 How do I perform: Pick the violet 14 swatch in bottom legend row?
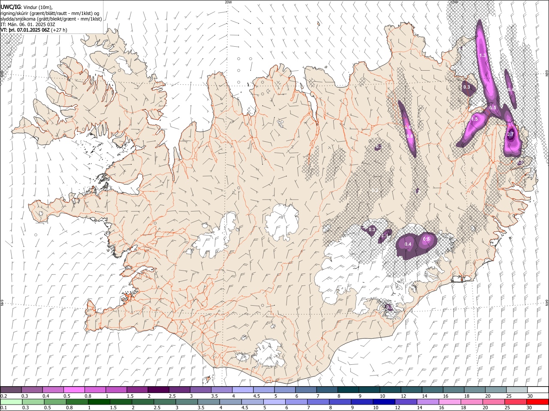428,402
